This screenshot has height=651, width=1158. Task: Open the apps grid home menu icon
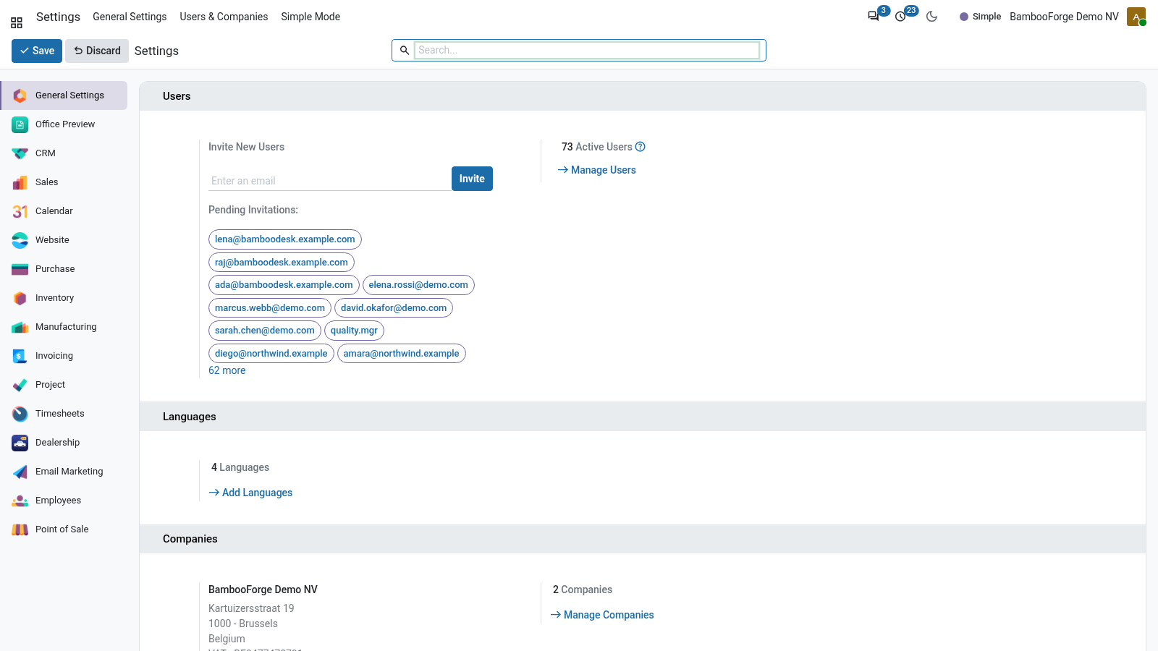[17, 22]
